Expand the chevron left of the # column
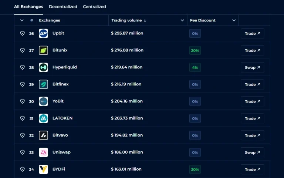 coord(22,20)
